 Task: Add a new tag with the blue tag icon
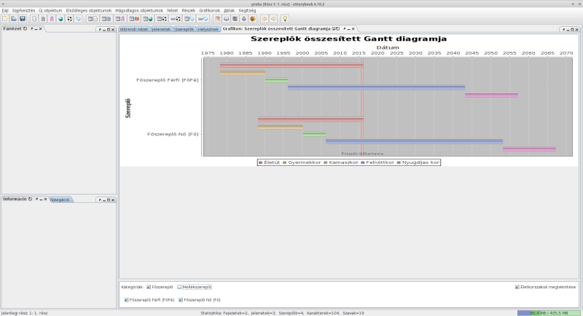click(x=78, y=18)
